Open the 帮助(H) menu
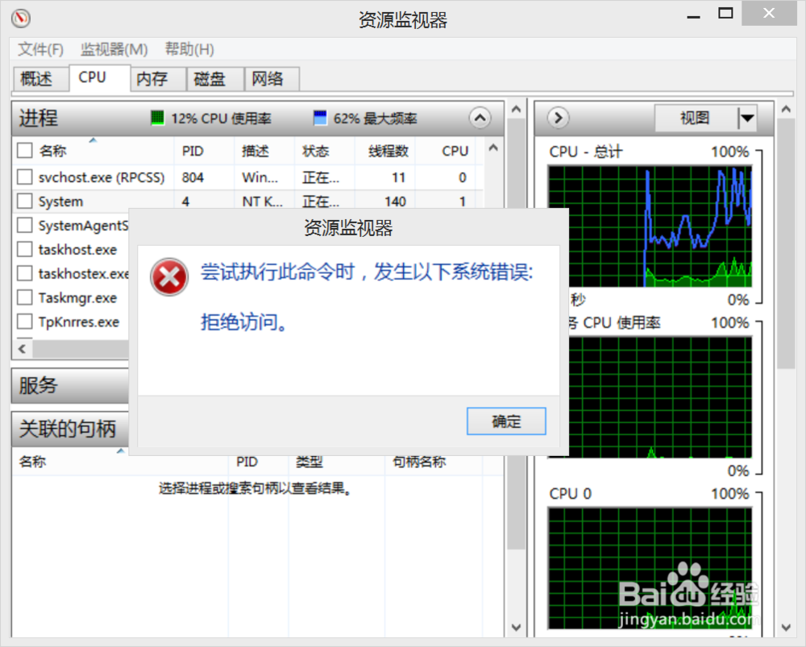 tap(189, 49)
